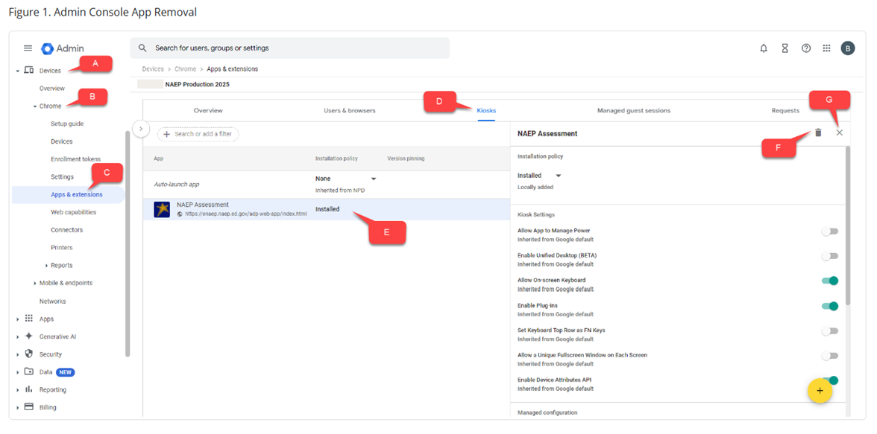Click the hourglass tasks icon
This screenshot has height=434, width=877.
[x=785, y=48]
